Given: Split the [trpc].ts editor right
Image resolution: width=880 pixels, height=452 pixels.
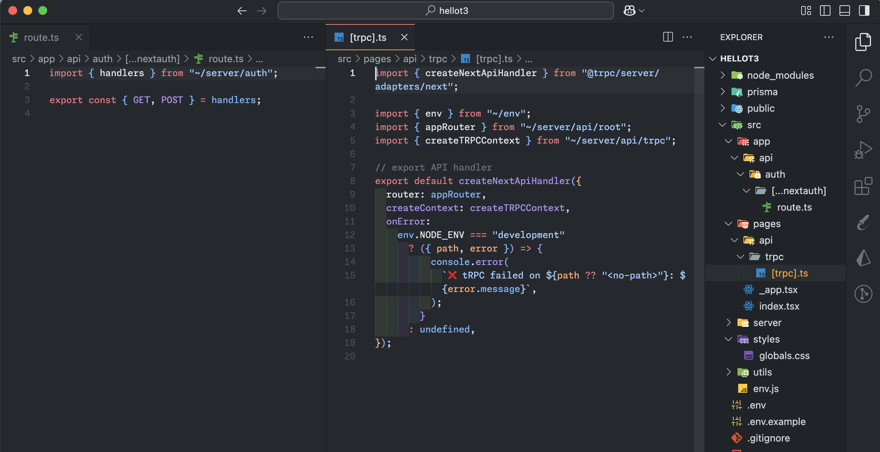Looking at the screenshot, I should (x=668, y=37).
